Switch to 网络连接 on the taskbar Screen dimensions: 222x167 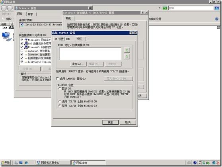(88, 163)
